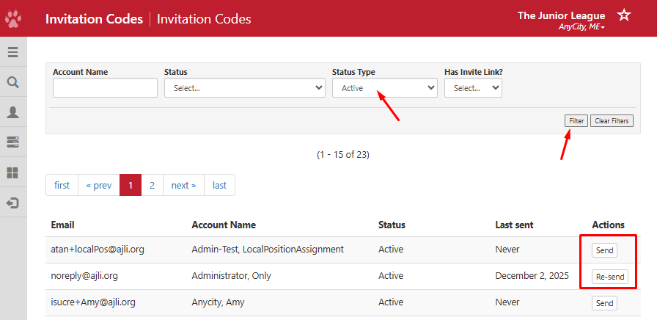Select page 1 in pagination
This screenshot has width=657, height=320.
coord(131,185)
